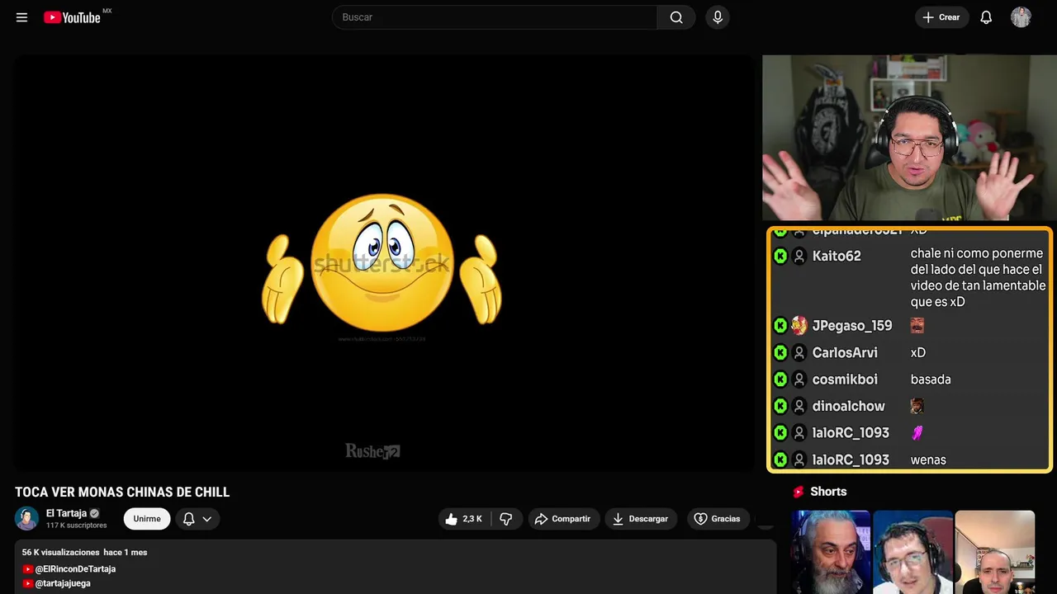The image size is (1057, 594).
Task: Open the notifications bell in the header
Action: click(x=986, y=17)
